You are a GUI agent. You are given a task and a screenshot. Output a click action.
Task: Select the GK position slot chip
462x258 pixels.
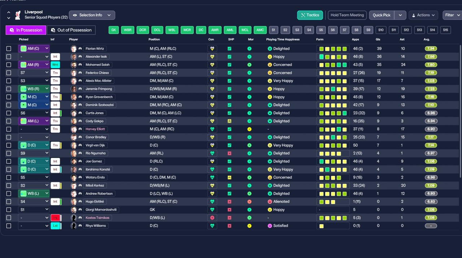[114, 30]
